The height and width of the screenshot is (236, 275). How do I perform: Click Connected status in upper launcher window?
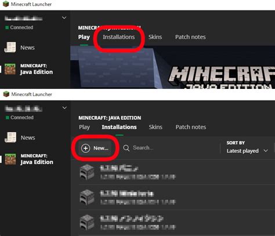[x=19, y=27]
